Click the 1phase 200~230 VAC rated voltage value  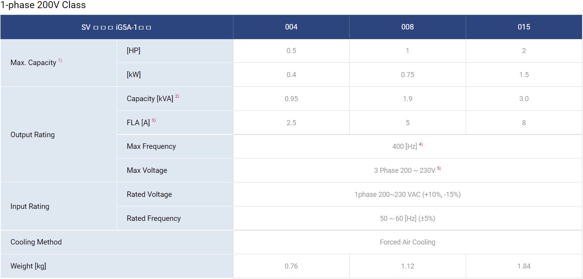pyautogui.click(x=407, y=195)
